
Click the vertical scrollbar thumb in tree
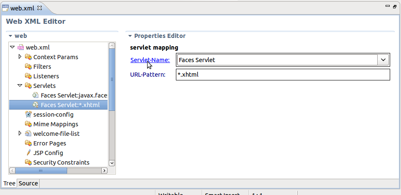112,80
